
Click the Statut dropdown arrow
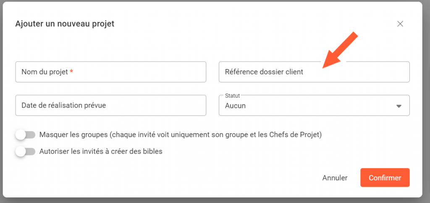(399, 106)
